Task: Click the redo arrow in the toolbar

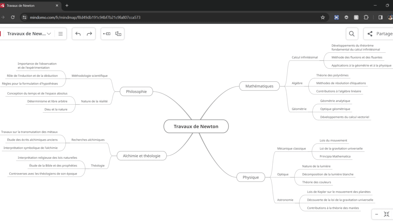Action: [x=89, y=34]
